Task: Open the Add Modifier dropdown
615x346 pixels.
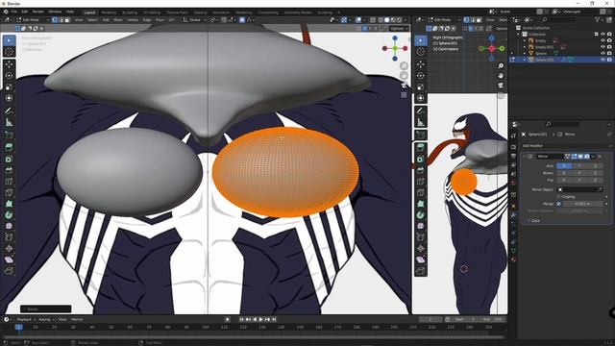Action: 566,145
